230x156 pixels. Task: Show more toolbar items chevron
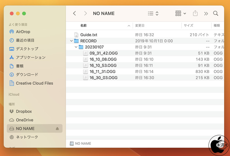(206, 13)
